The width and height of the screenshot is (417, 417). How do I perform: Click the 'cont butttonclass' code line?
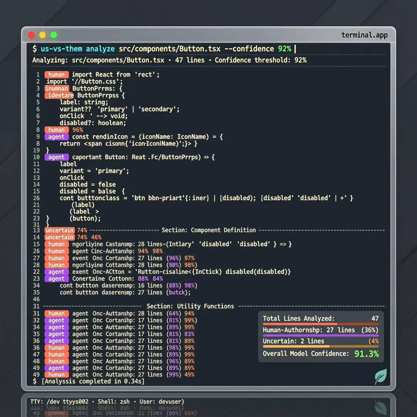[x=206, y=198]
